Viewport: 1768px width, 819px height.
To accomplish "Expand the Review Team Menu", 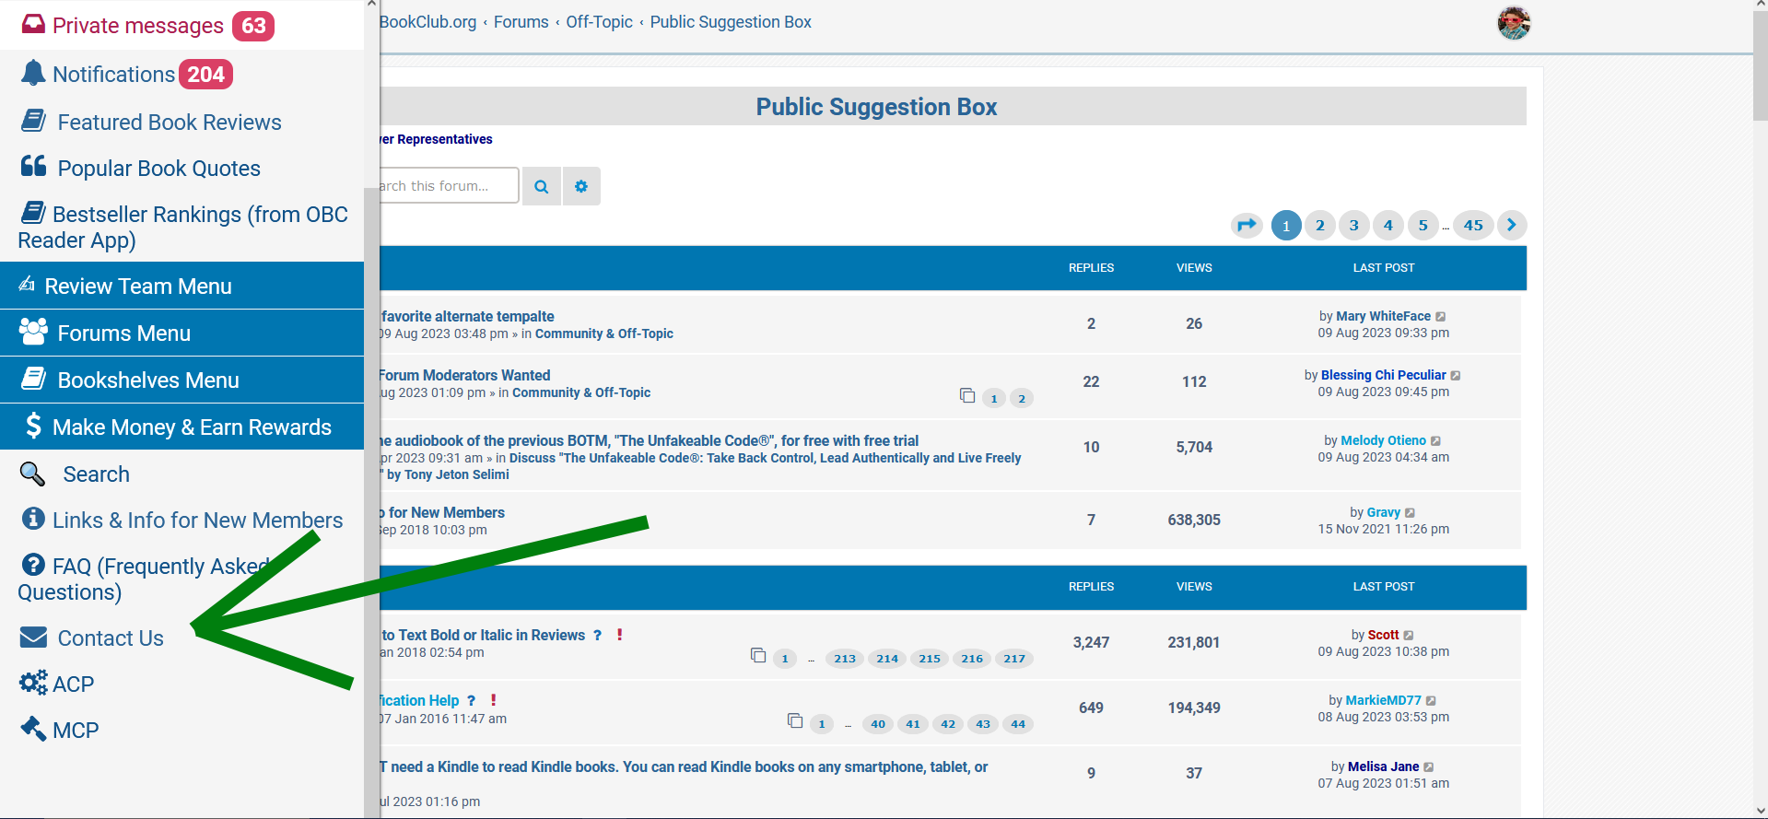I will tap(182, 286).
